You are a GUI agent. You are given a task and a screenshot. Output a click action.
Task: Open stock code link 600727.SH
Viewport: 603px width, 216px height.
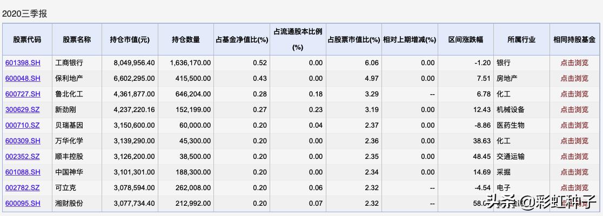click(x=23, y=94)
